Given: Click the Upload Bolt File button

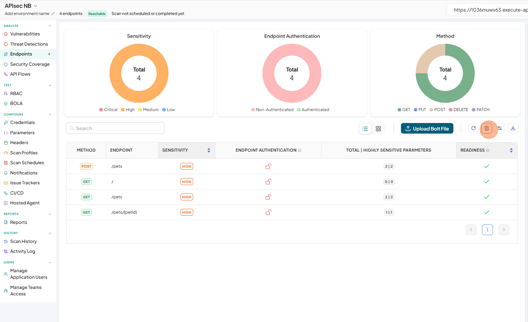Looking at the screenshot, I should coord(427,128).
